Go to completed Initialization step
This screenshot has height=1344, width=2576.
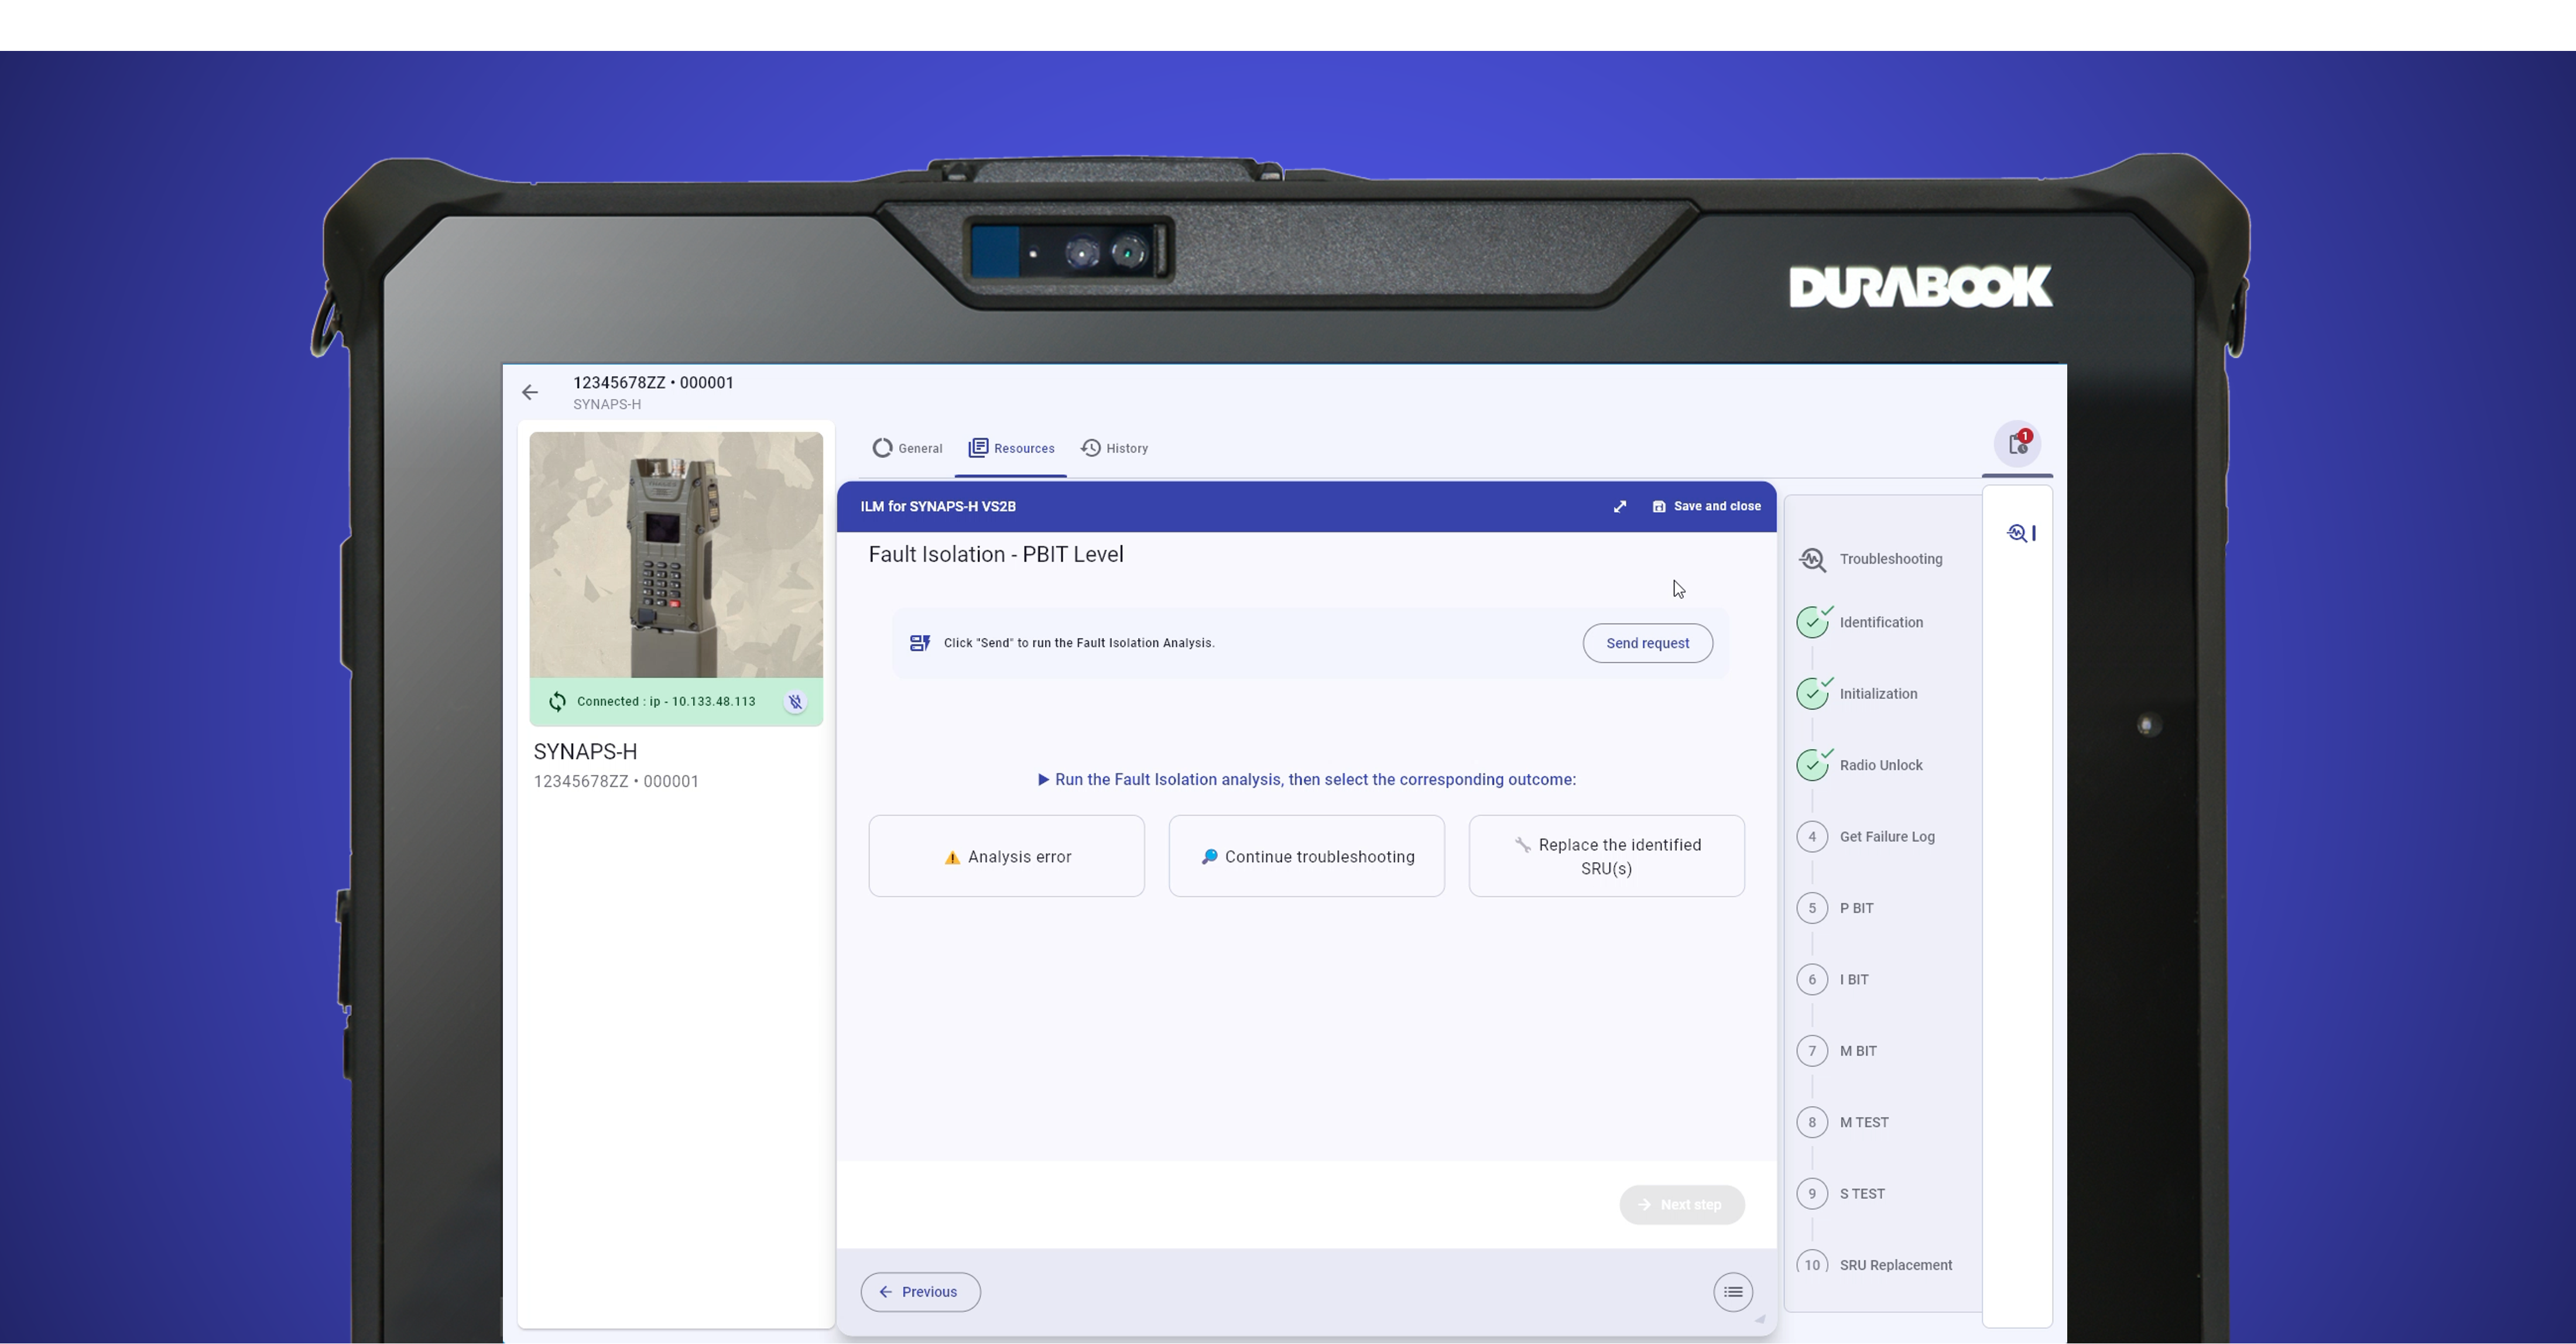1857,694
